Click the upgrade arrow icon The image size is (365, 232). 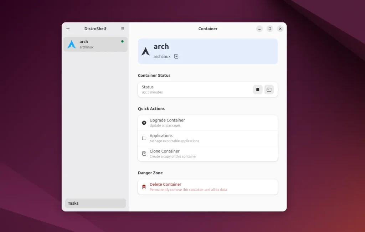144,123
